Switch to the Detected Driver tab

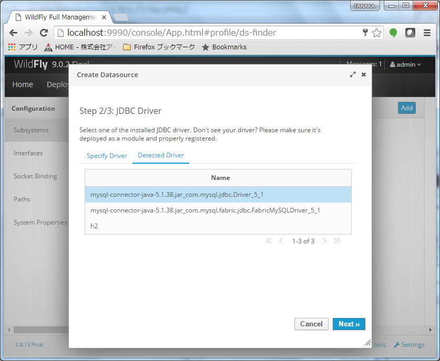point(161,155)
